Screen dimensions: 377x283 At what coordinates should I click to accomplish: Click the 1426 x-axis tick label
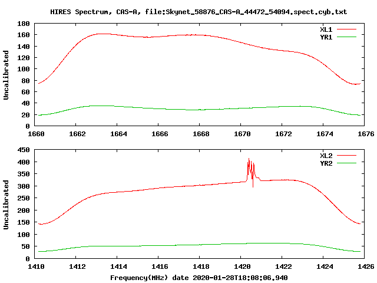366,266
